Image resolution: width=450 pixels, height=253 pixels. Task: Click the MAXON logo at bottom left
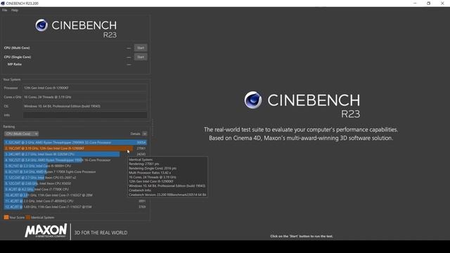46,231
